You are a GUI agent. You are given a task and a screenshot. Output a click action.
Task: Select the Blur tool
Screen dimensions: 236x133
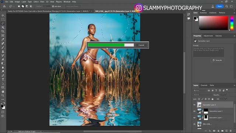click(3, 67)
